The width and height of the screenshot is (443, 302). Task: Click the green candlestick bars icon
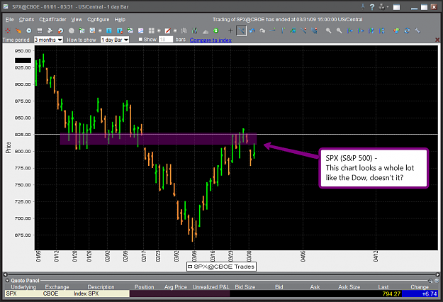[195, 30]
